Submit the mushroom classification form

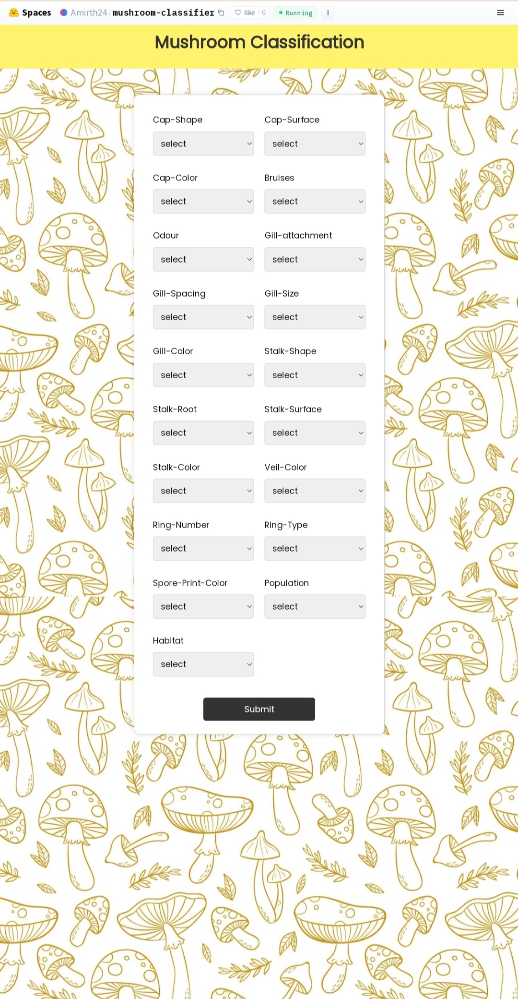point(259,709)
